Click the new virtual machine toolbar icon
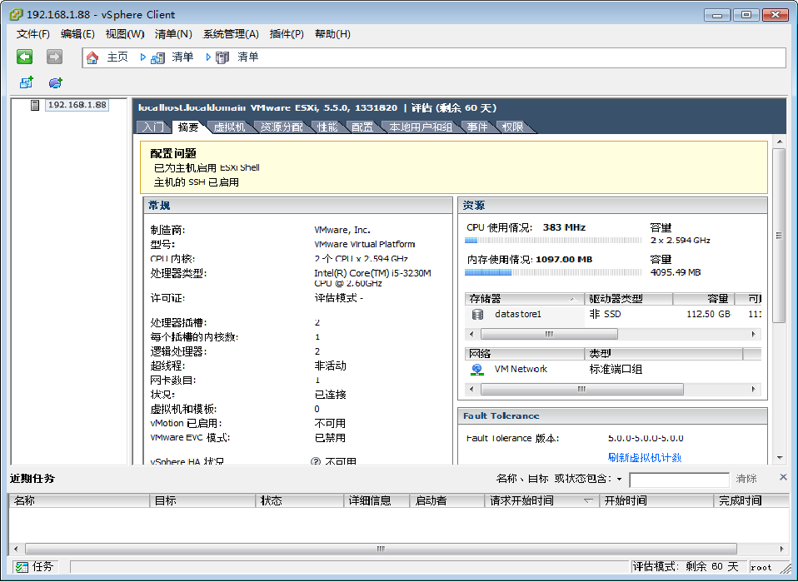 pyautogui.click(x=27, y=82)
